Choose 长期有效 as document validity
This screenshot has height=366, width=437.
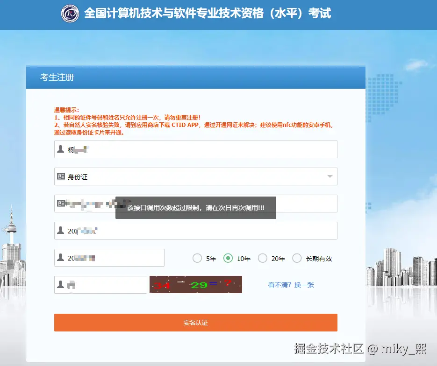click(297, 258)
